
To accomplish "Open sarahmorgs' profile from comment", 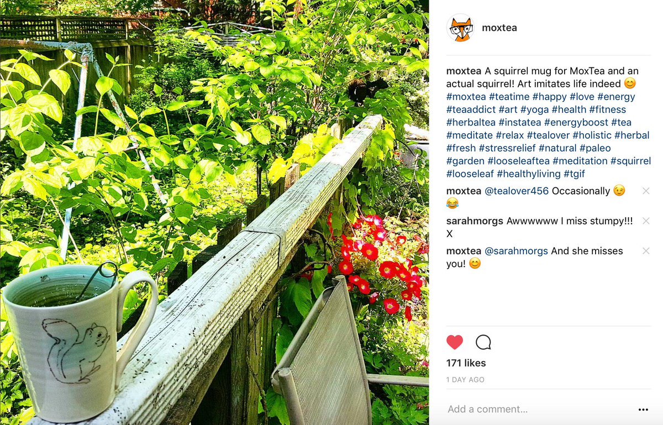I will click(x=475, y=221).
